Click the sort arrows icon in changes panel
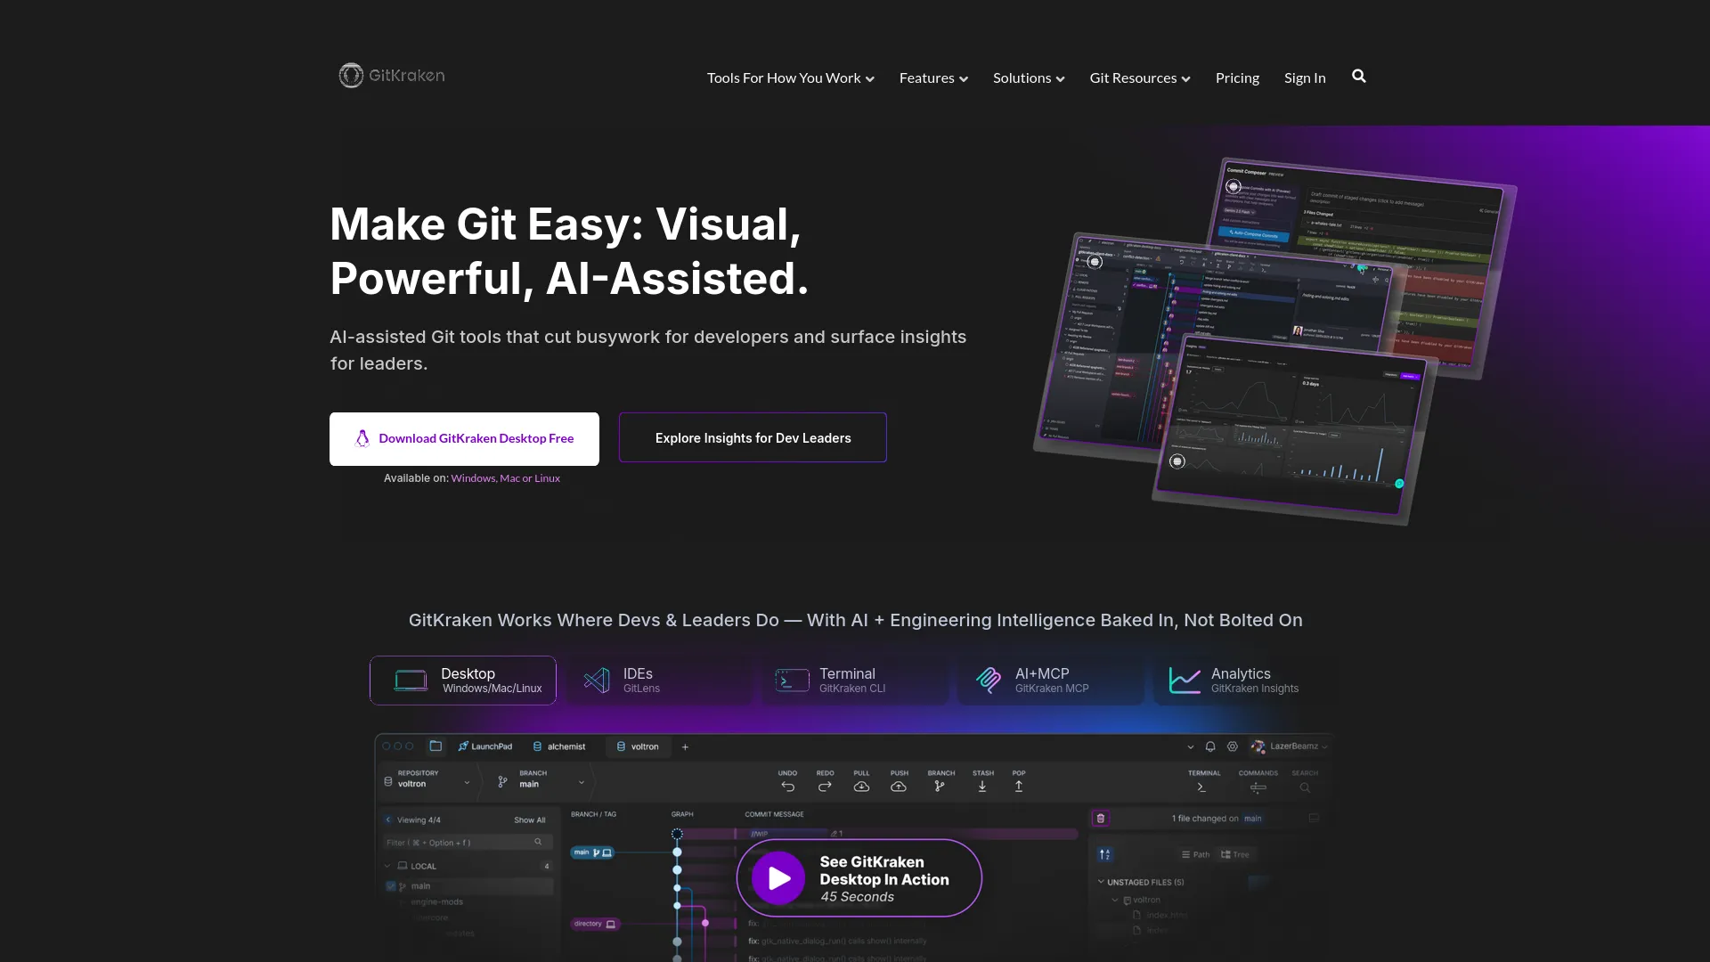The height and width of the screenshot is (962, 1710). [x=1104, y=854]
